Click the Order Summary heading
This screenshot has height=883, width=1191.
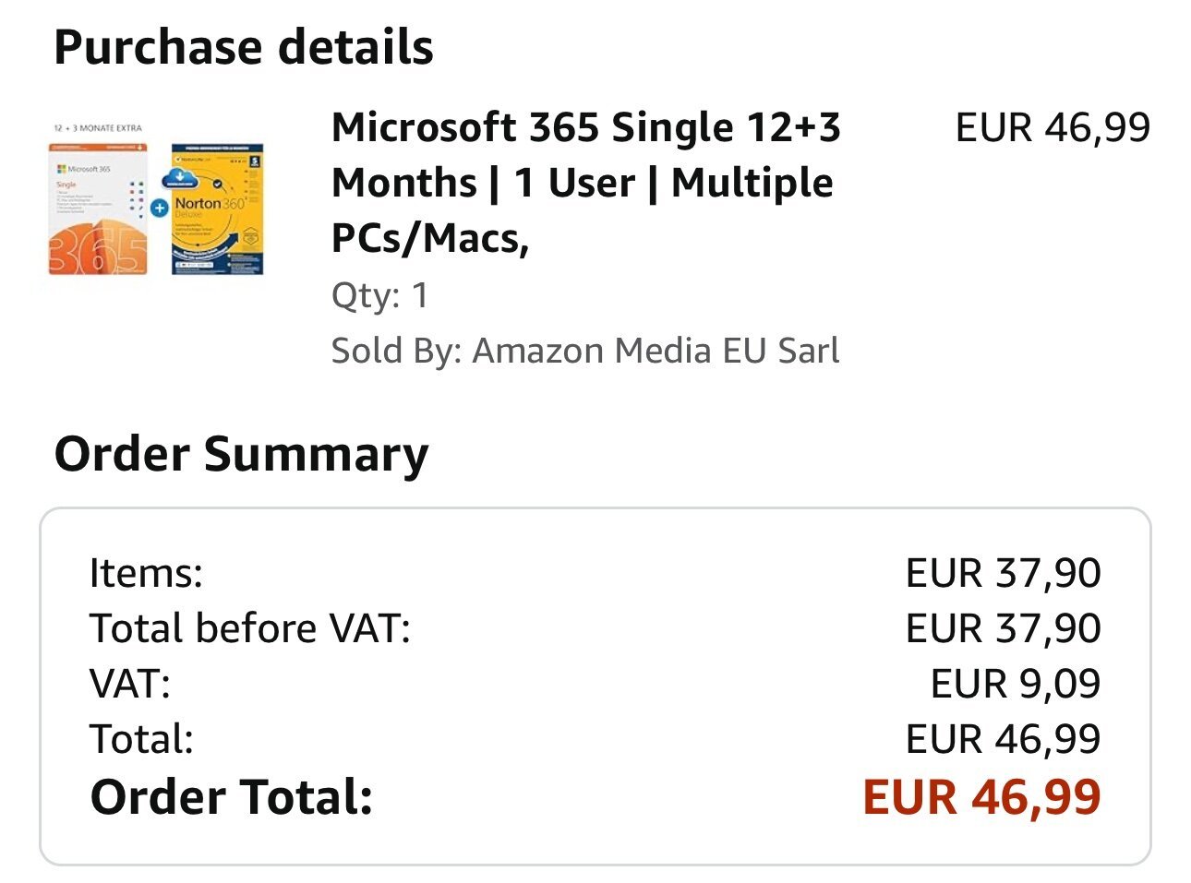click(242, 455)
